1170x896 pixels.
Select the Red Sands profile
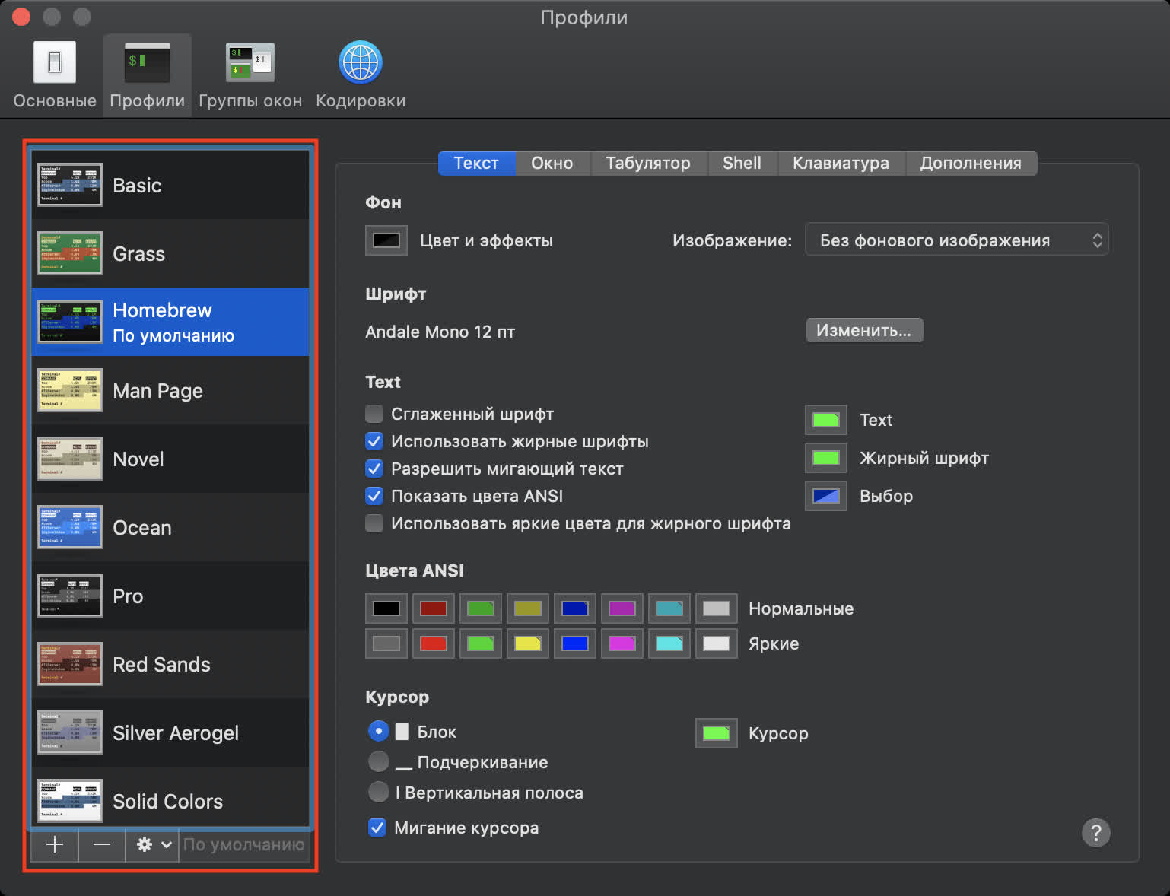(170, 664)
